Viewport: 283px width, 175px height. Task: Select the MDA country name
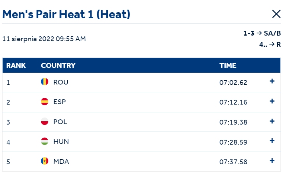point(61,162)
